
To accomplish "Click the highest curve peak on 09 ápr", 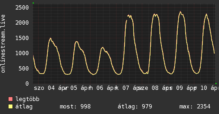I will click(x=180, y=12).
